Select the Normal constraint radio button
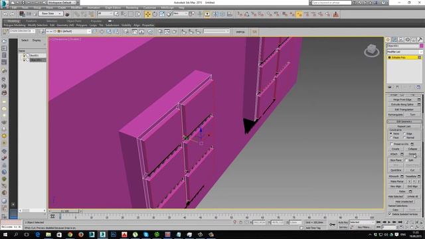Screen dimensions: 425x239 click(404, 137)
